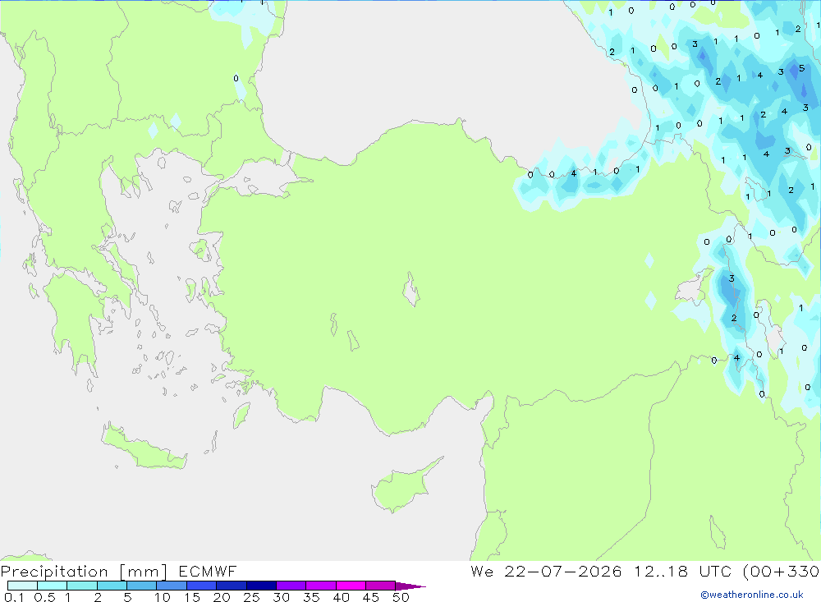This screenshot has width=821, height=602.
Task: Click the 'UTC' label
Action: [715, 571]
